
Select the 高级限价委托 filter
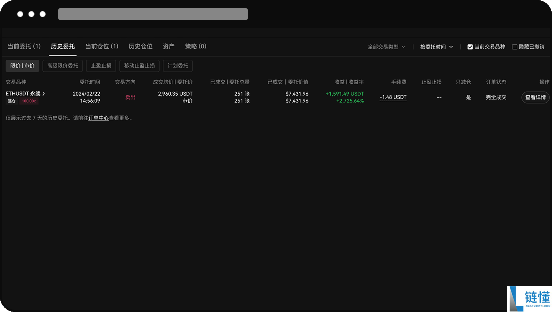tap(62, 66)
